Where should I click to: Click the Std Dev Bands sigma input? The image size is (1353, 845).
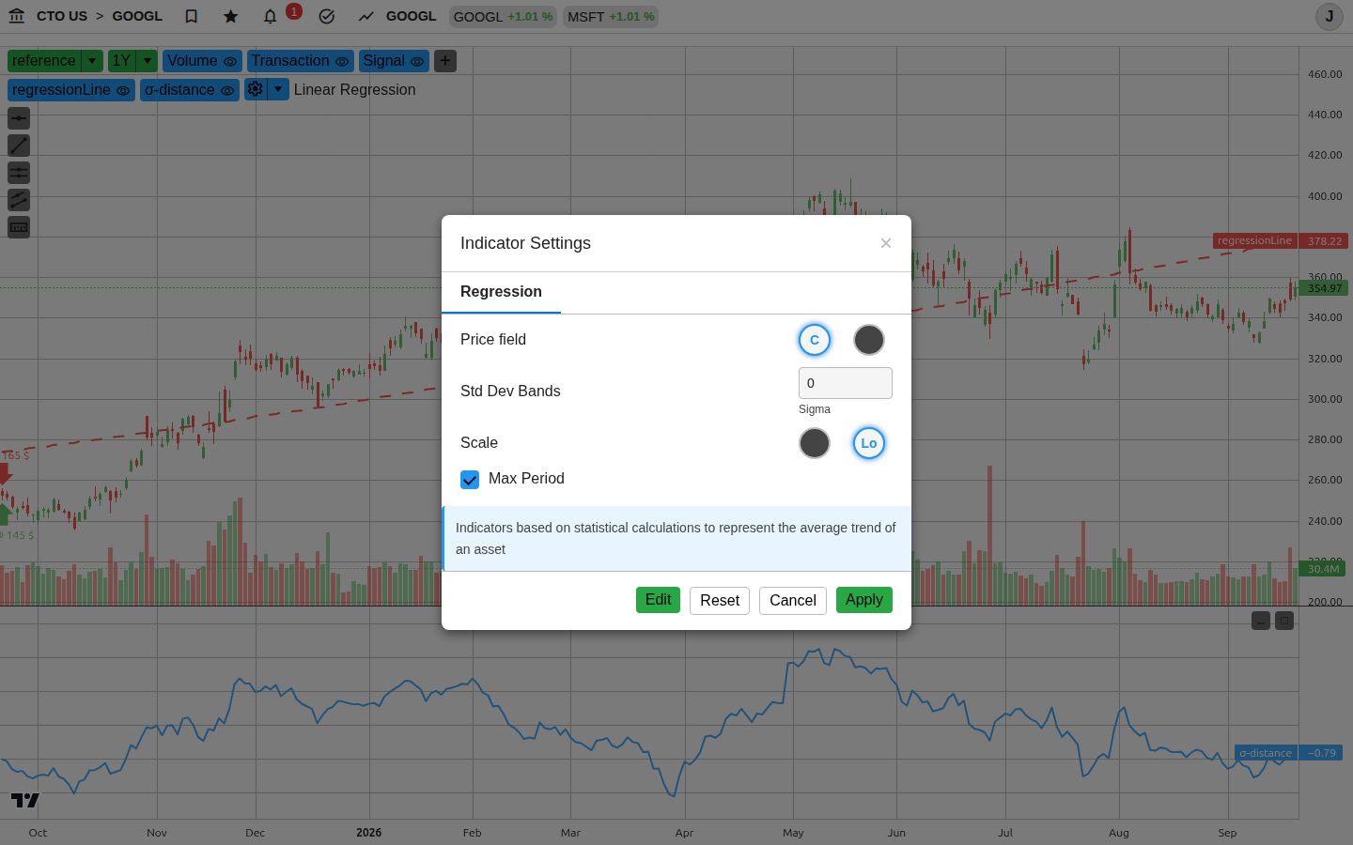[x=846, y=383]
